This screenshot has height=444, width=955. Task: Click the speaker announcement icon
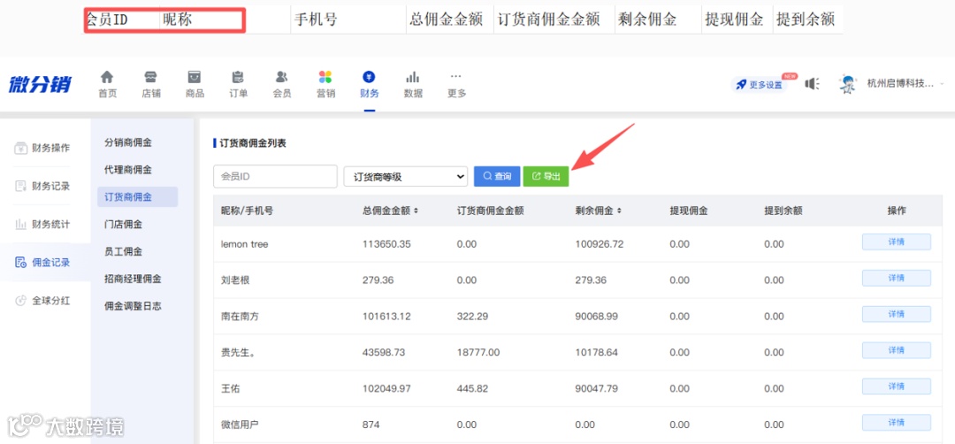[x=812, y=84]
